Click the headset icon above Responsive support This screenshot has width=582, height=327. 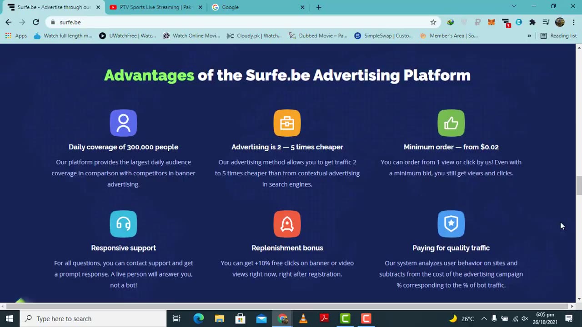pos(123,223)
